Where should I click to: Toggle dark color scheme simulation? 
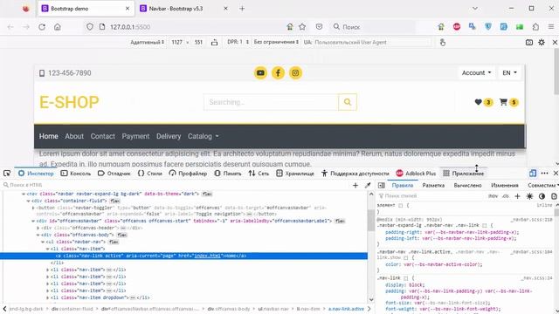click(542, 196)
